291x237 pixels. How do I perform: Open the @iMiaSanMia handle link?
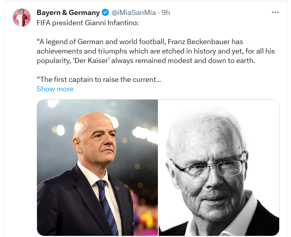(133, 13)
